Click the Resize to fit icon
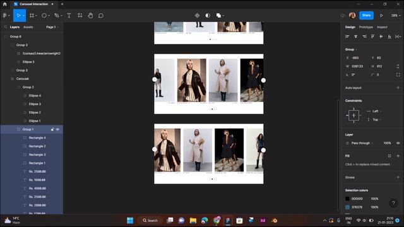 coord(398,74)
